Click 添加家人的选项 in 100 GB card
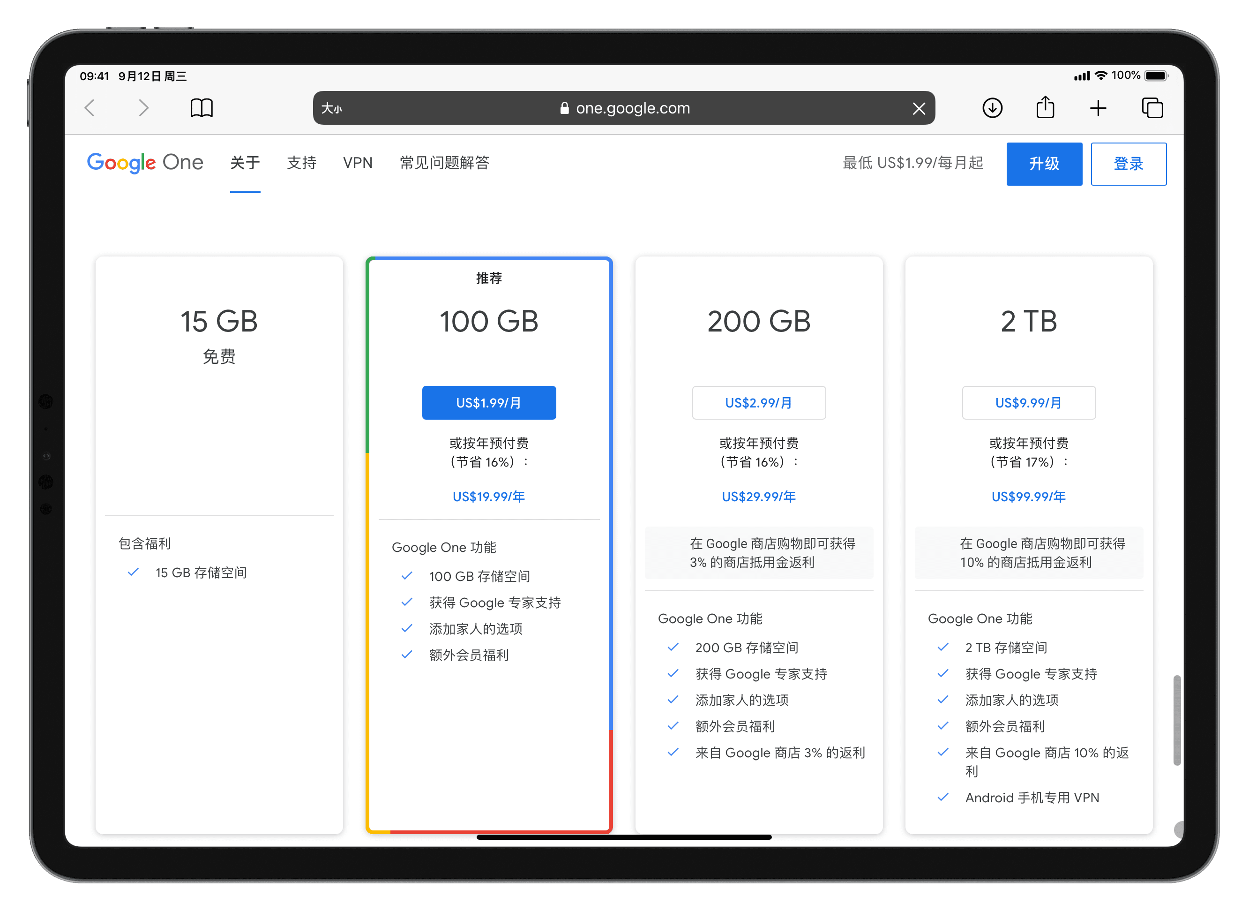 (x=476, y=628)
